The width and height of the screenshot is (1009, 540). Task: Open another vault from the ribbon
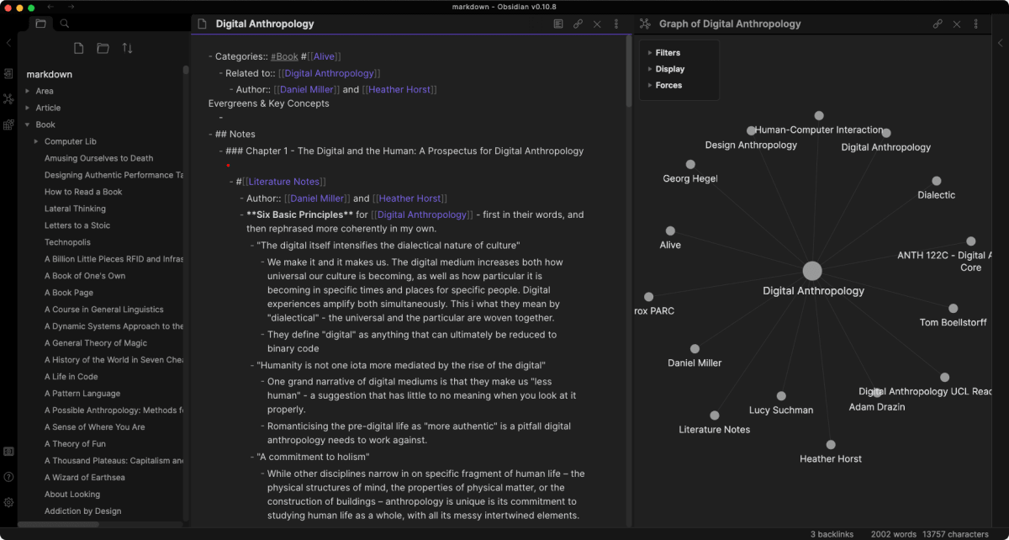(8, 452)
